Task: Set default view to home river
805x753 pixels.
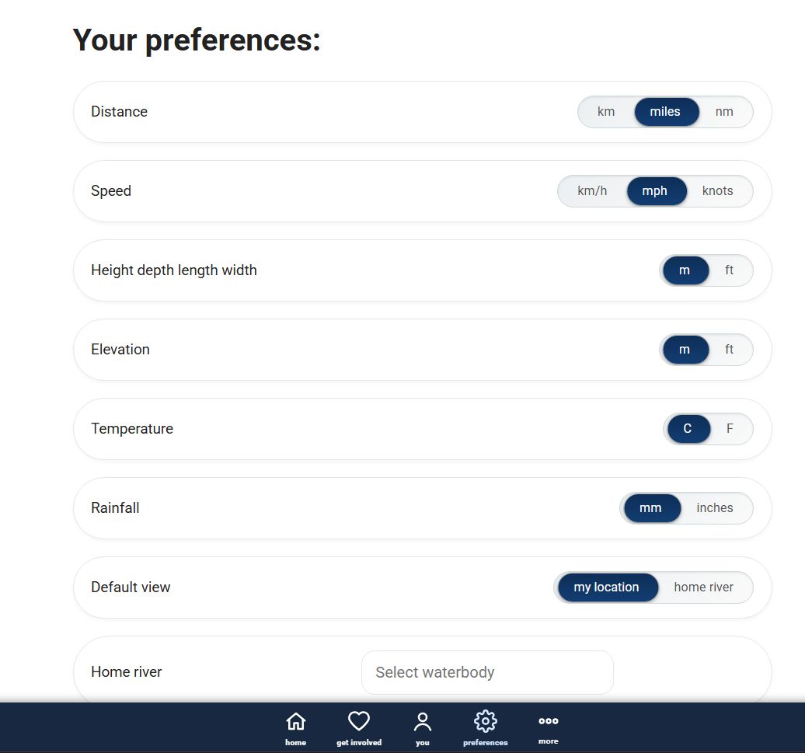Action: click(x=703, y=587)
